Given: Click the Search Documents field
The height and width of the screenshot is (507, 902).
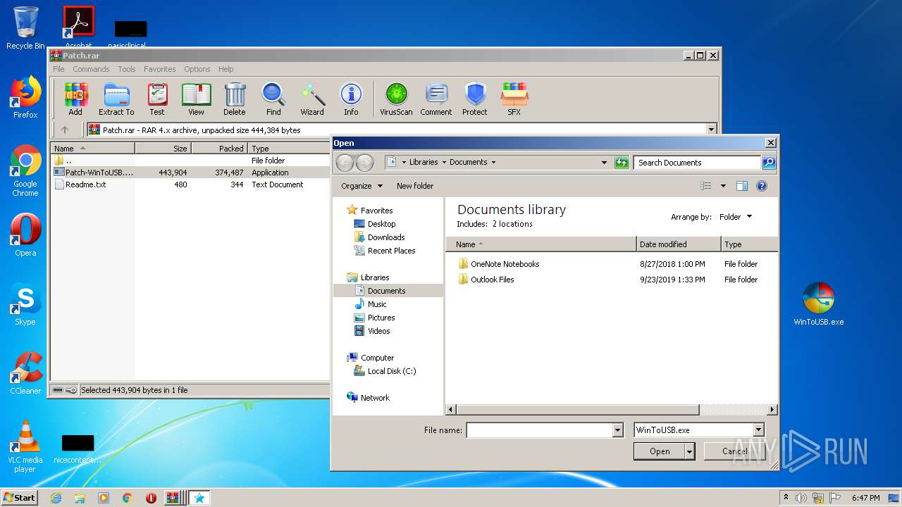Looking at the screenshot, I should pyautogui.click(x=698, y=163).
